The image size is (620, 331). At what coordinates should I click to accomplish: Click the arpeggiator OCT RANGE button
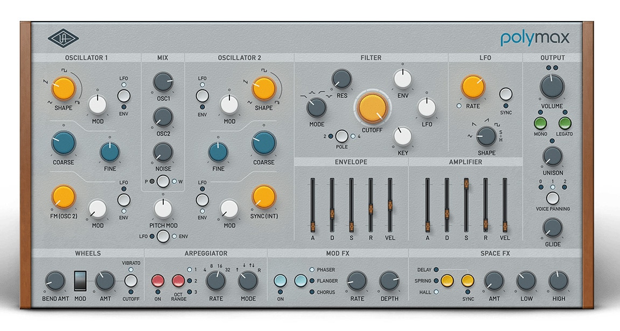pyautogui.click(x=178, y=281)
